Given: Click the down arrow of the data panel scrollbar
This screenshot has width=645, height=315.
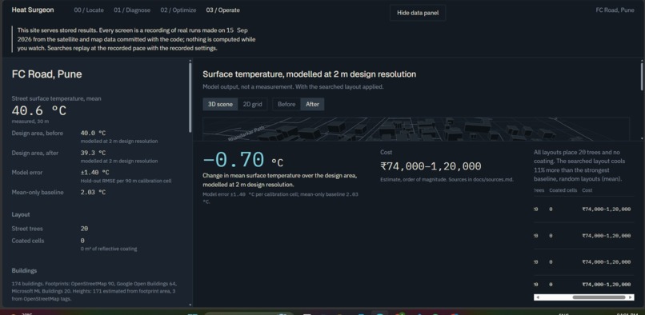Looking at the screenshot, I should [x=190, y=305].
